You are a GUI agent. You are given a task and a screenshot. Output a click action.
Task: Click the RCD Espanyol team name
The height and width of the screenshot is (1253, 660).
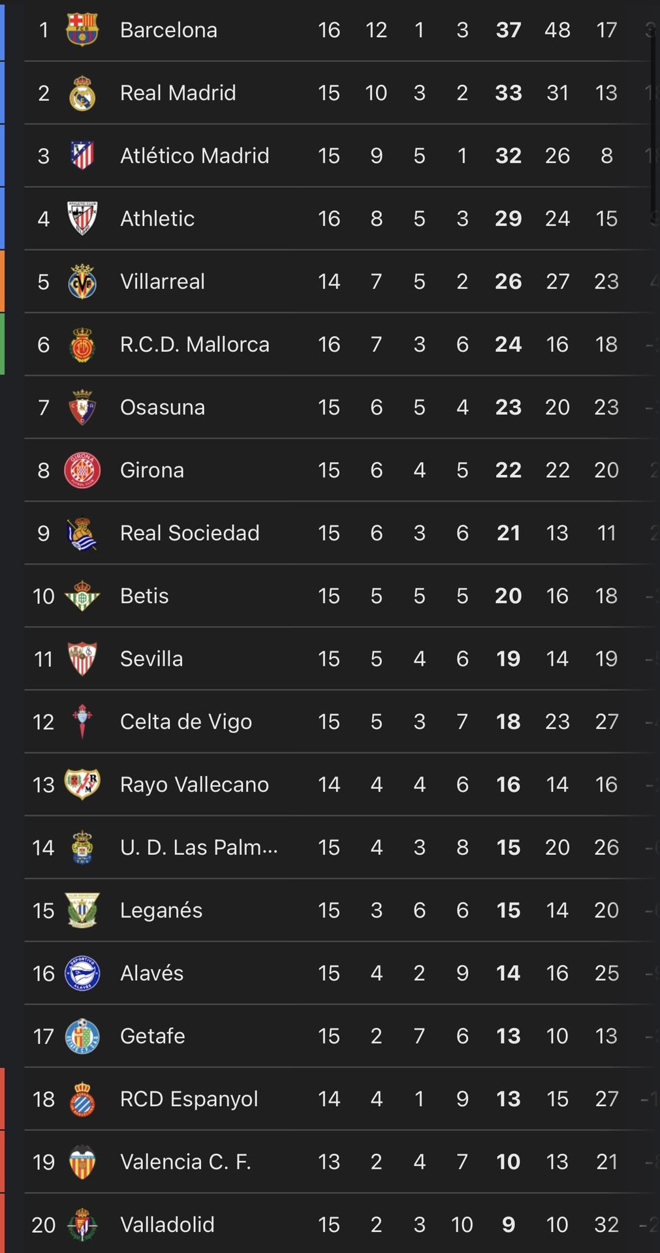coord(189,1099)
